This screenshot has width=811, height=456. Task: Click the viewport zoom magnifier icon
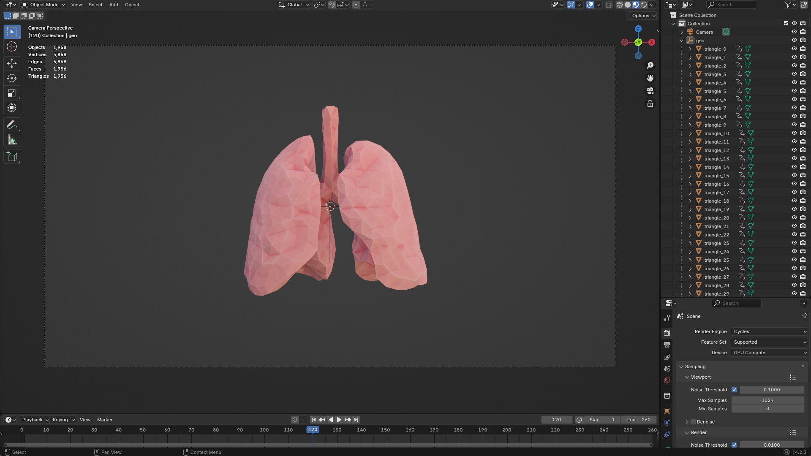click(650, 65)
